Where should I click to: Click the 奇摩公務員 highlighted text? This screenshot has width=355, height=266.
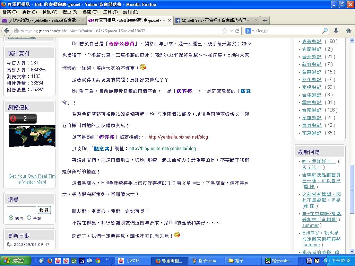122,44
